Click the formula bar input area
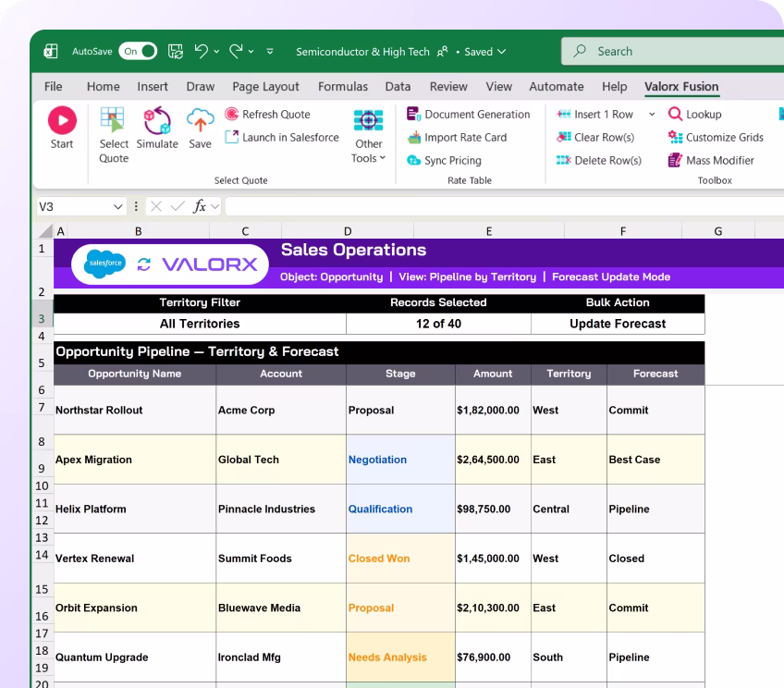784x688 pixels. tap(505, 206)
